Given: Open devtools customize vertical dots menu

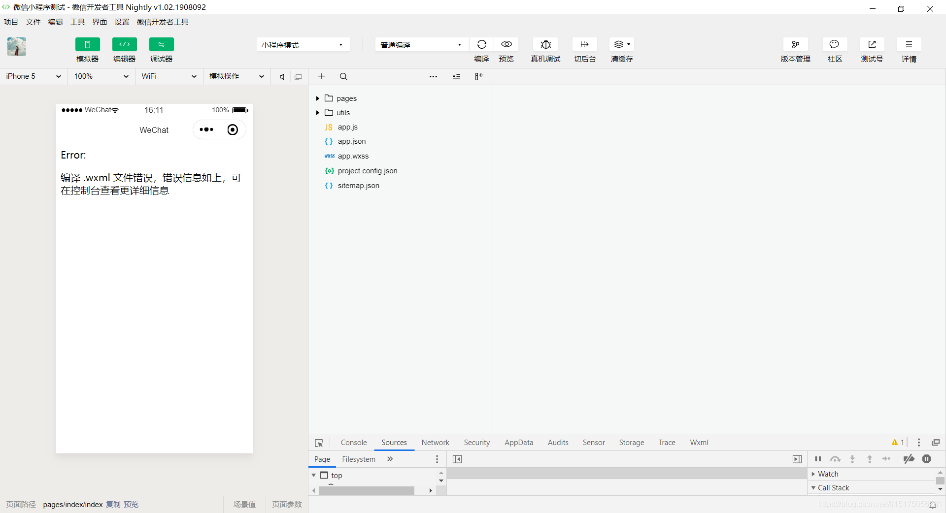Looking at the screenshot, I should pyautogui.click(x=918, y=443).
